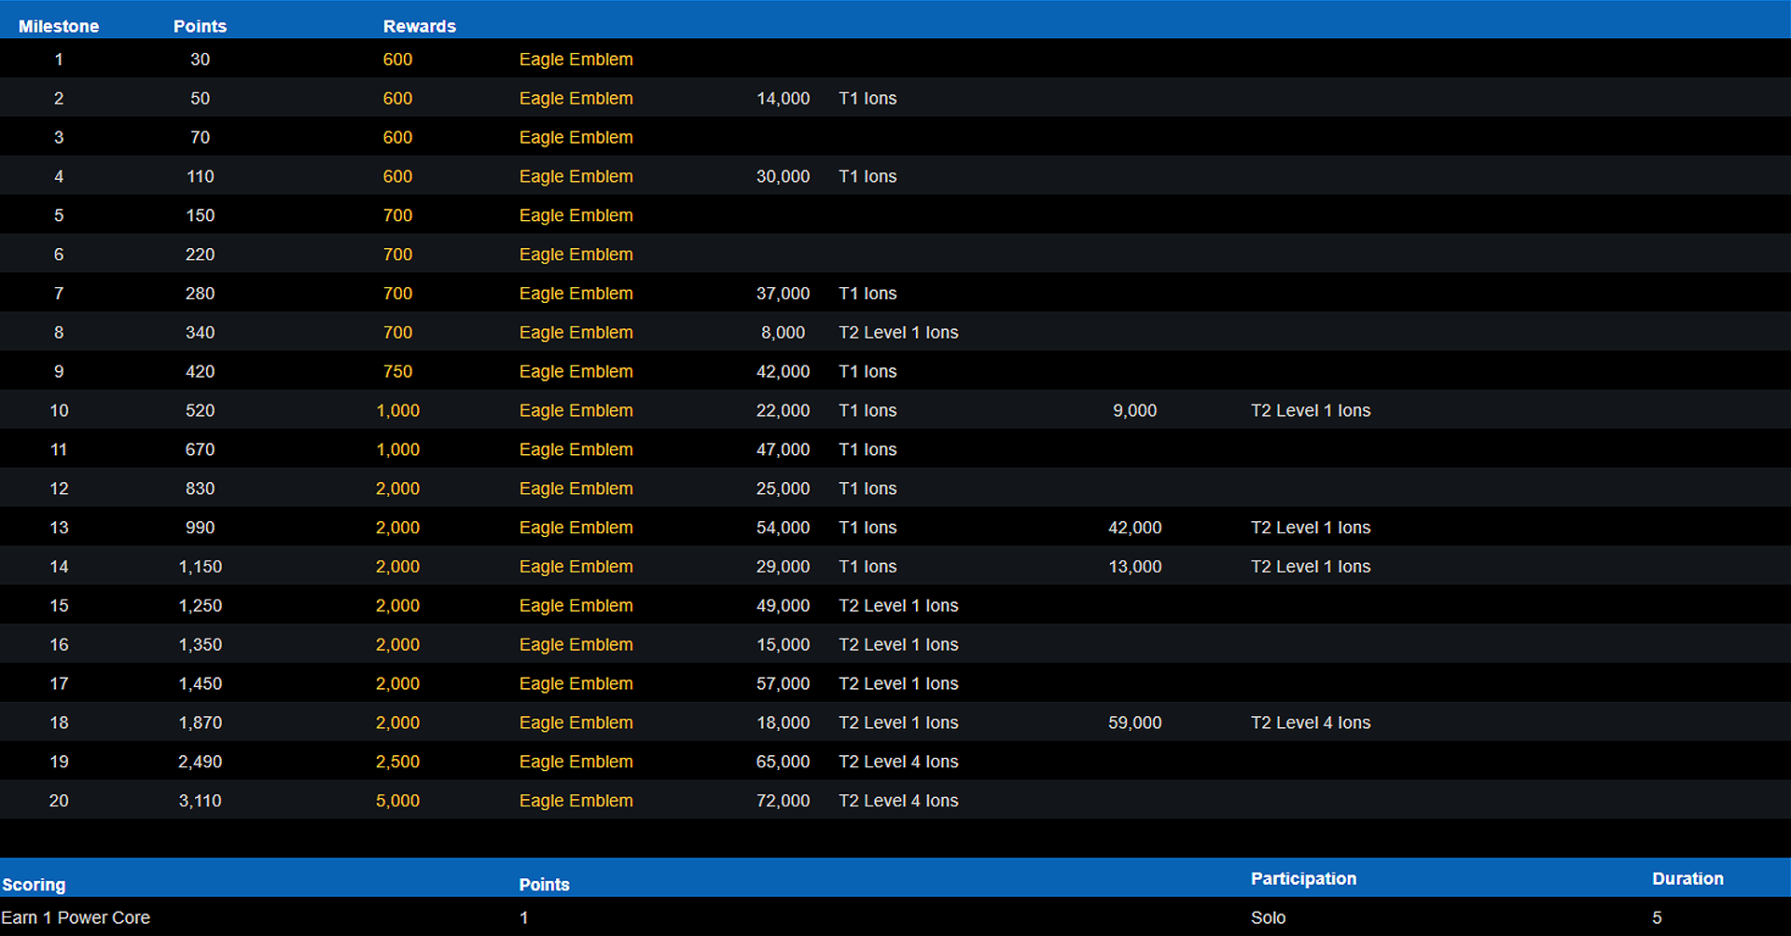Click the Earn 1 Power Core entry

76,917
